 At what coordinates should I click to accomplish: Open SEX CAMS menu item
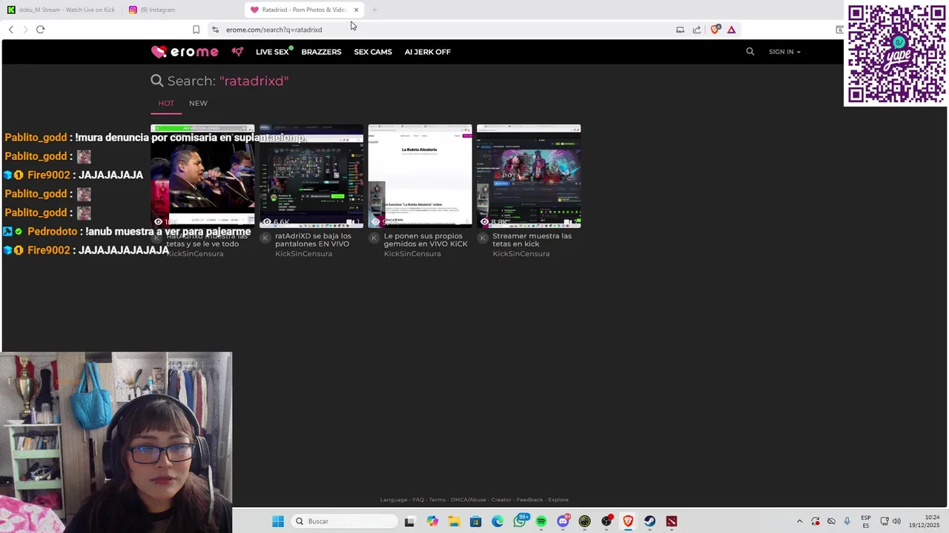coord(373,52)
